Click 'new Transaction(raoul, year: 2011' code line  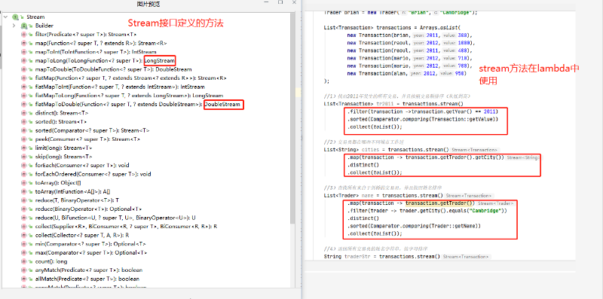click(x=410, y=50)
